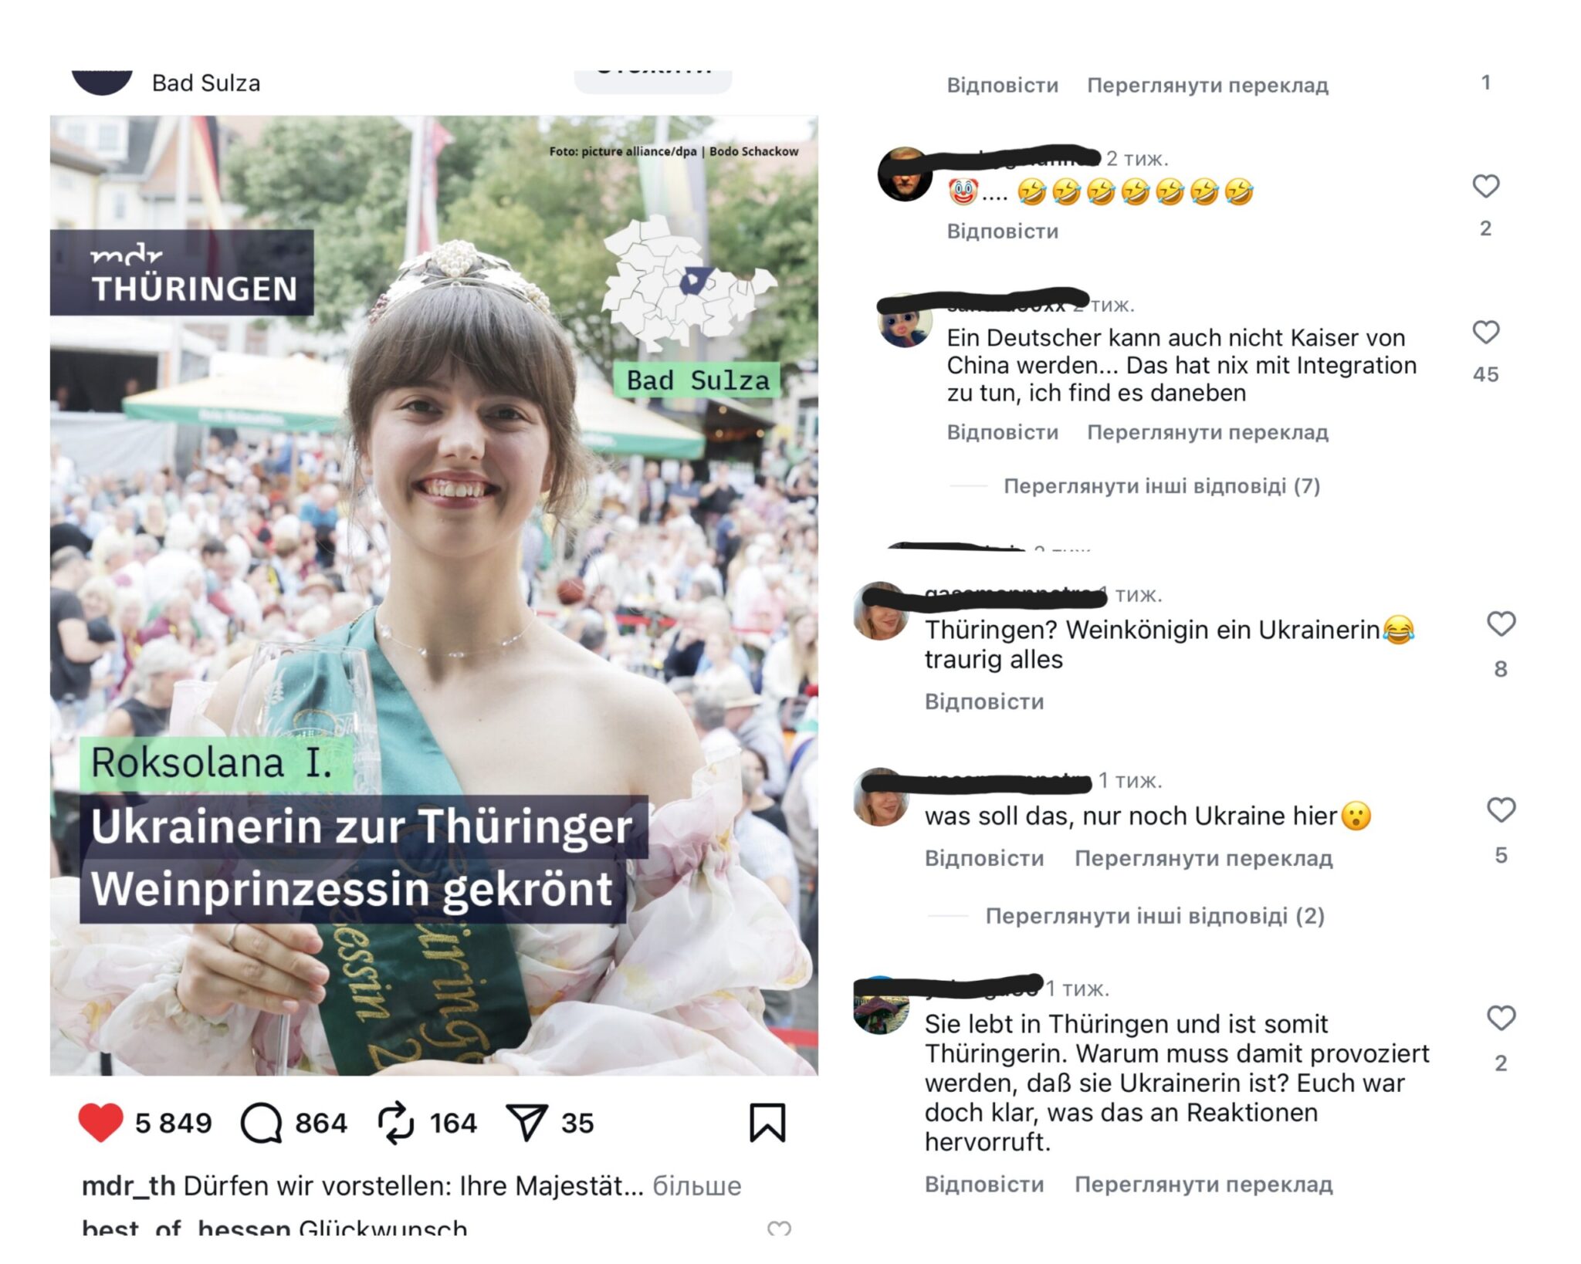
Task: Open the comments via the speech bubble icon
Action: coord(261,1123)
